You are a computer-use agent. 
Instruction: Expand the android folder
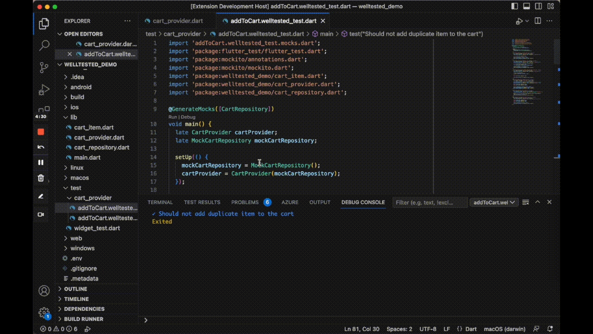point(81,87)
